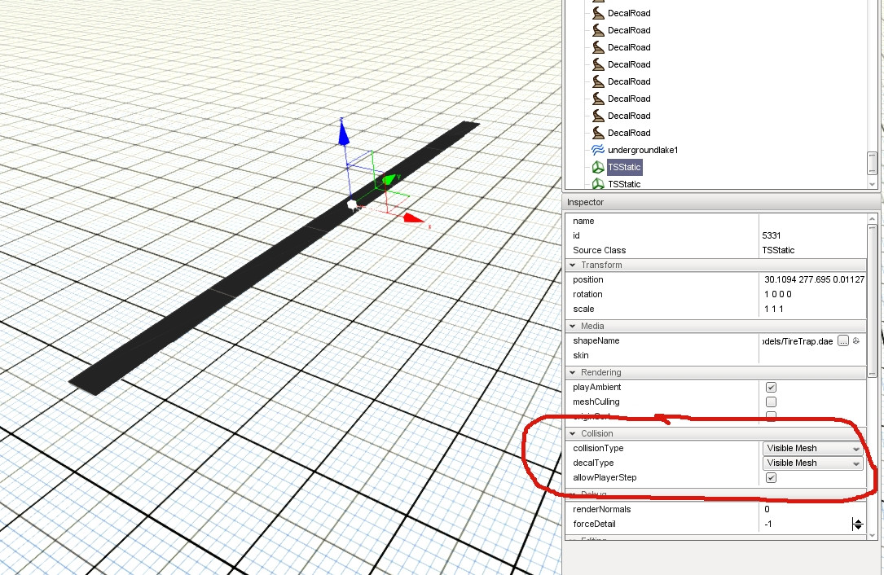
Task: Click the Inspector panel header
Action: [721, 202]
